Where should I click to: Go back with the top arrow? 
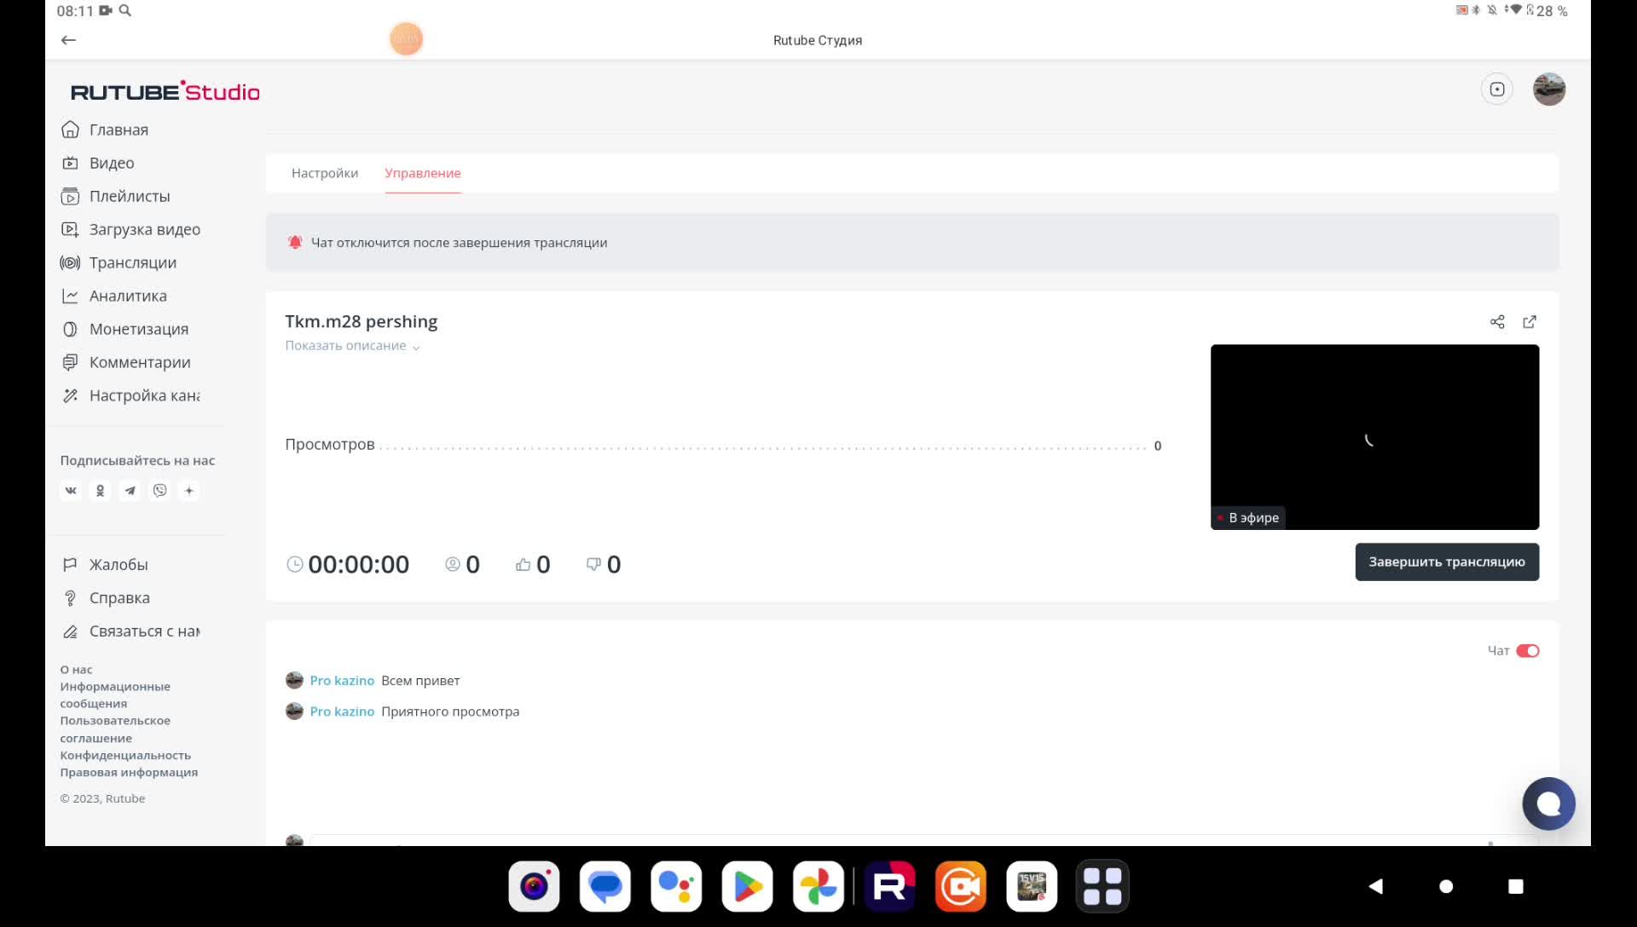click(x=69, y=40)
